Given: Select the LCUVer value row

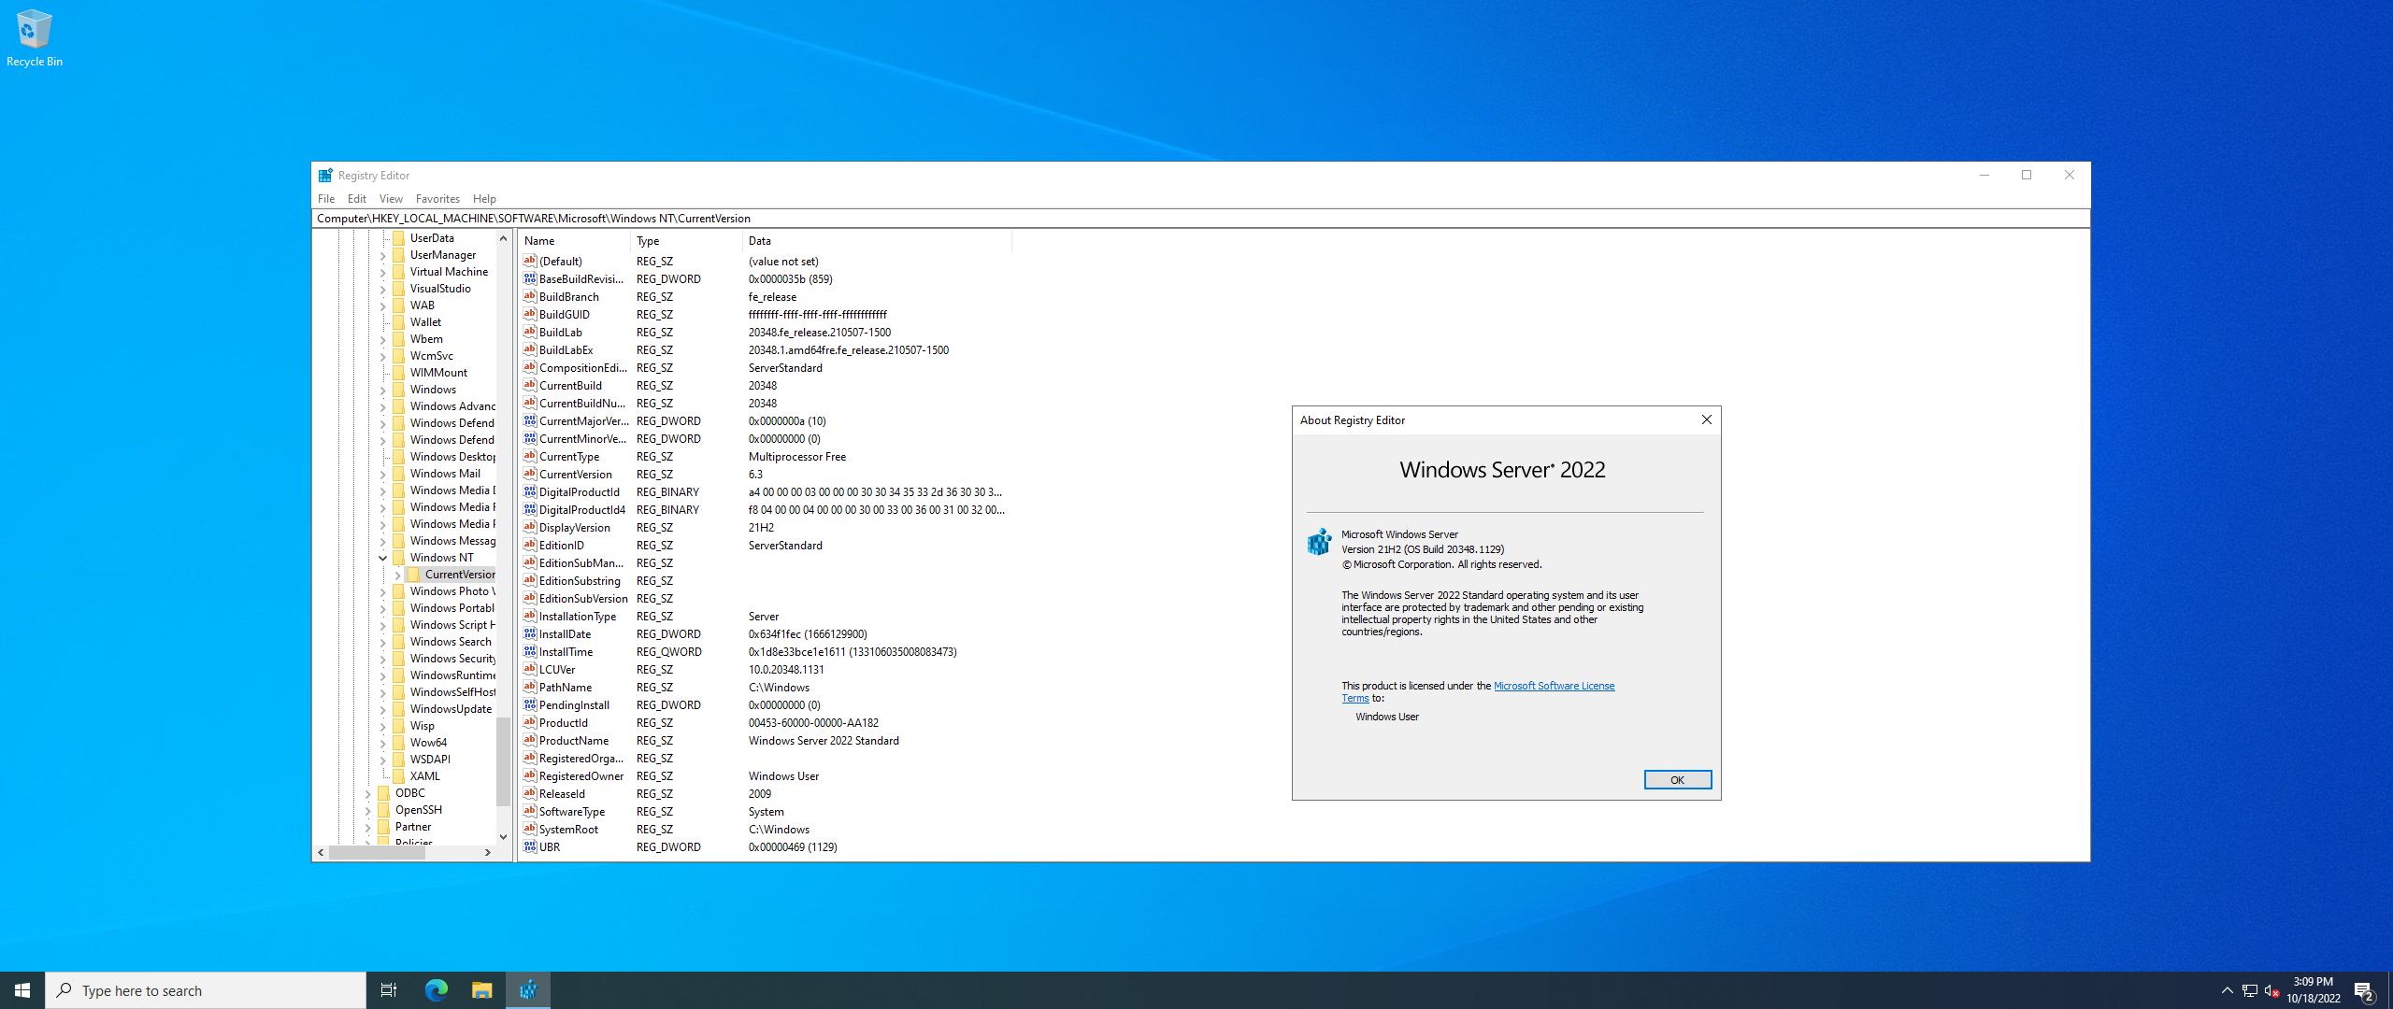Looking at the screenshot, I should point(765,669).
